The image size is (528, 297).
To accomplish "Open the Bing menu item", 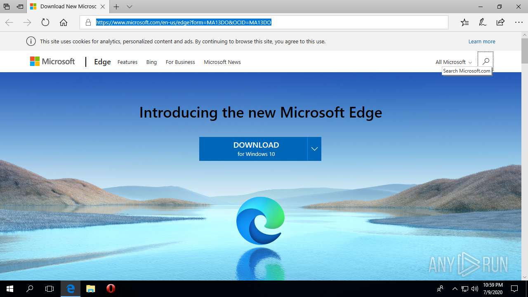I will (151, 62).
